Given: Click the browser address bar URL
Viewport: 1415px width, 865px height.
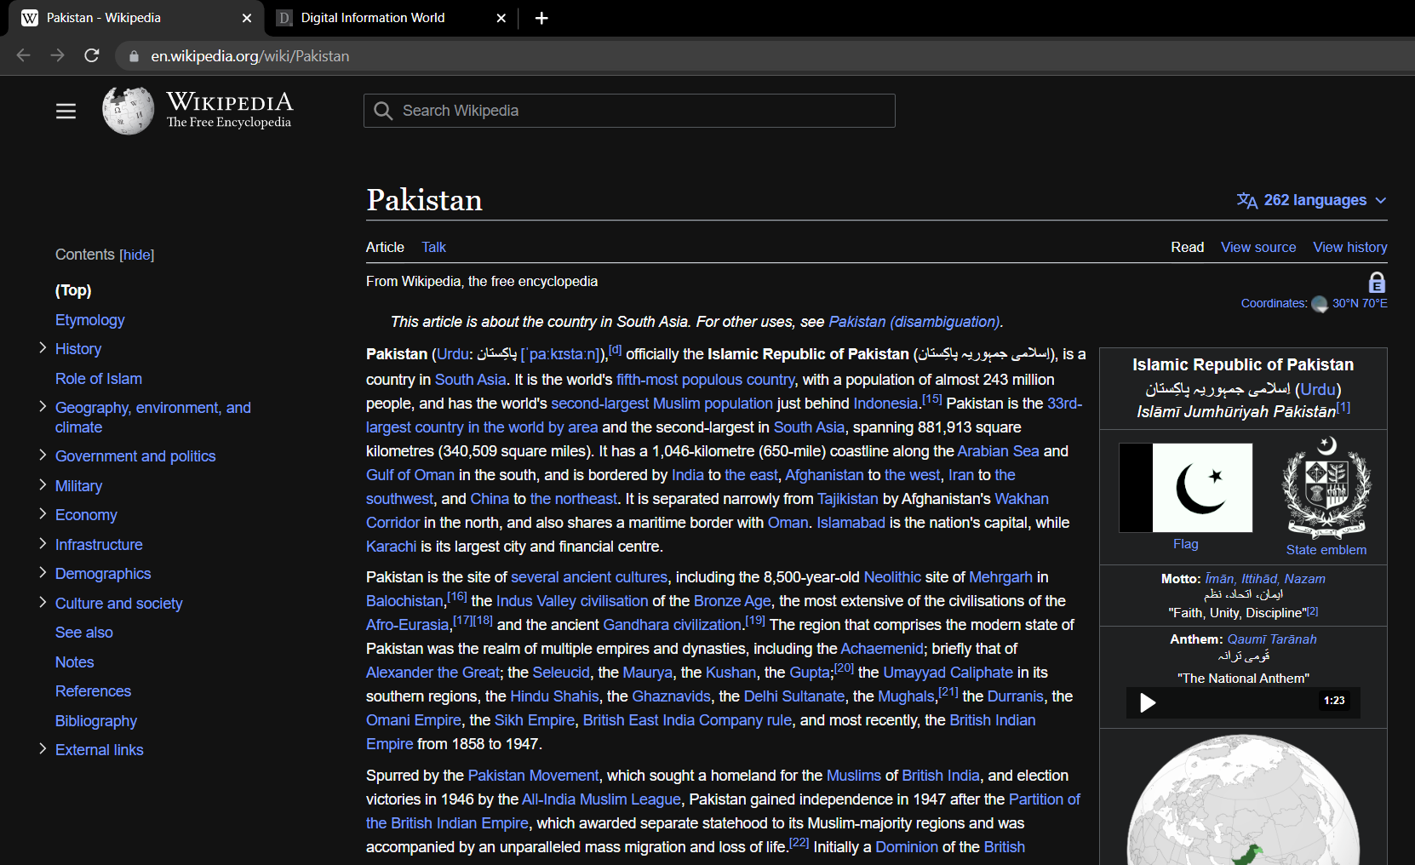Looking at the screenshot, I should pyautogui.click(x=250, y=56).
